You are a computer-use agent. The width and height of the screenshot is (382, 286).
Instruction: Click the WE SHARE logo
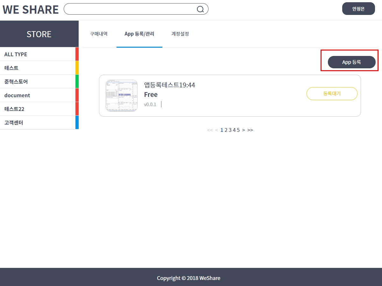point(31,10)
